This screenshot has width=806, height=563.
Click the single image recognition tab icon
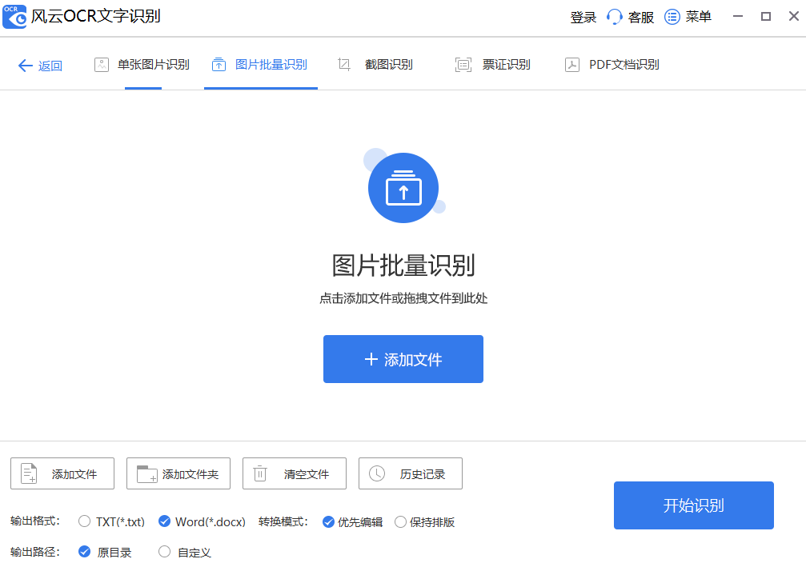coord(102,65)
